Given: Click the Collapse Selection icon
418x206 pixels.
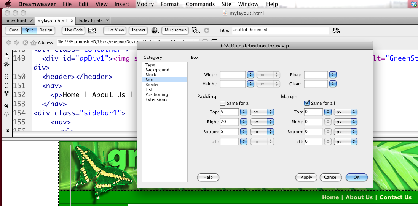Looking at the screenshot, I should (x=7, y=85).
